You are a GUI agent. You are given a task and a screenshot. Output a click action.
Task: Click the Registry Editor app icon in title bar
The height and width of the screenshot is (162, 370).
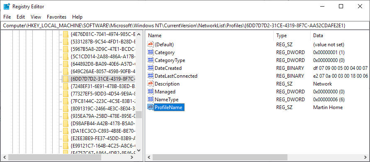click(x=7, y=7)
